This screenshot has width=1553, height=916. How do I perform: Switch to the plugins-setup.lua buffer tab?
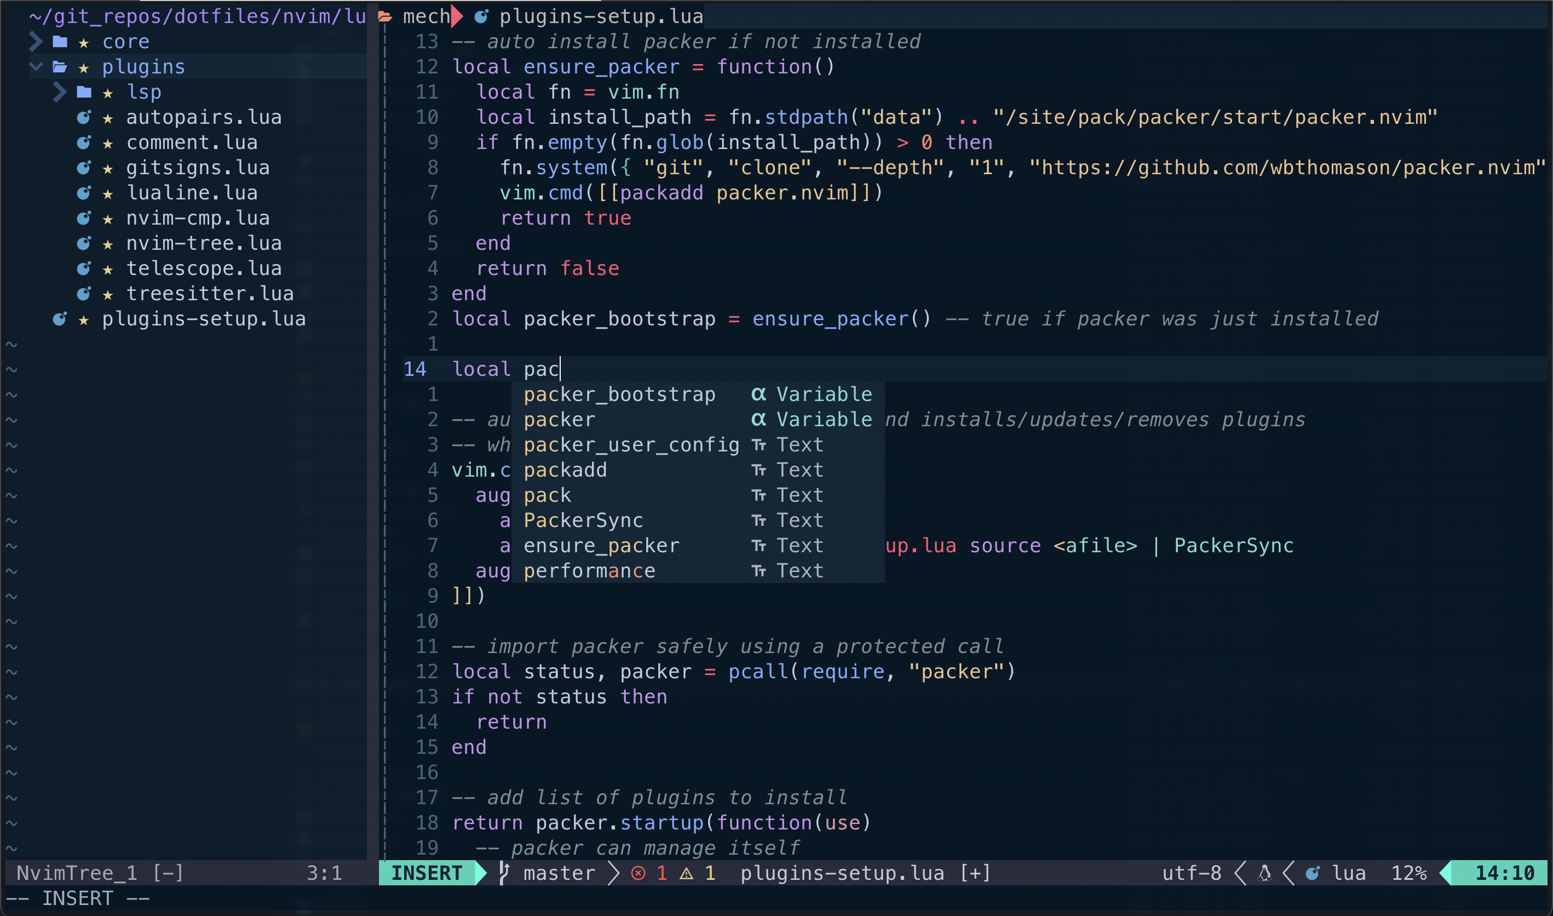coord(602,16)
